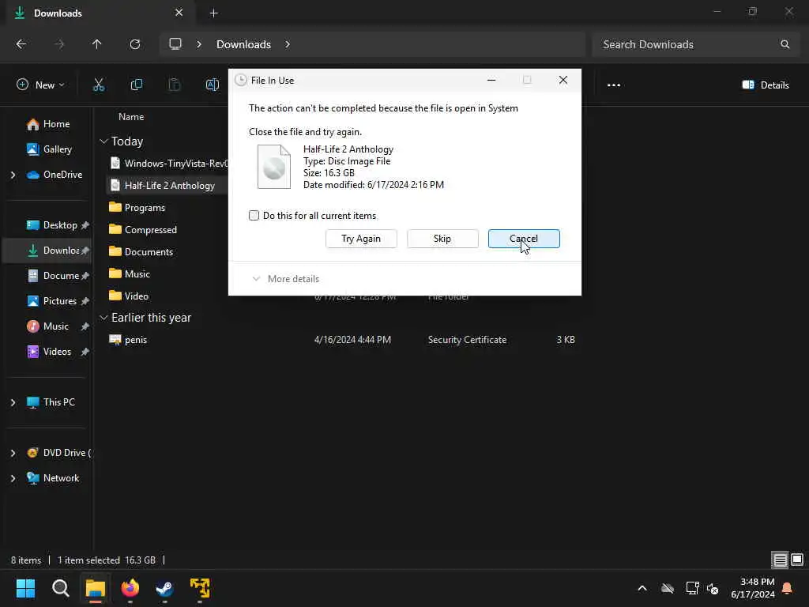Select the Programs folder
Screen dimensions: 809x607
(x=137, y=208)
